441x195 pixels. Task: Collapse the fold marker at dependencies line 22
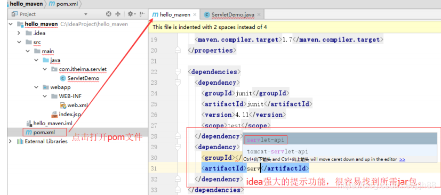point(178,72)
